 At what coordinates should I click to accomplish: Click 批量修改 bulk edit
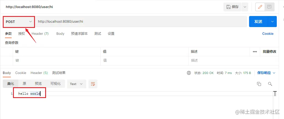coord(269,52)
